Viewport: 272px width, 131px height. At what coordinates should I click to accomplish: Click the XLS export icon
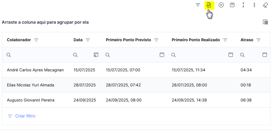click(x=209, y=5)
